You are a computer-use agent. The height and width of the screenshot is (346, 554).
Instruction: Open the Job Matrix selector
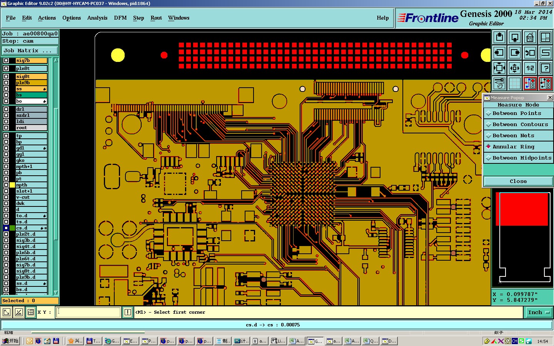point(30,50)
